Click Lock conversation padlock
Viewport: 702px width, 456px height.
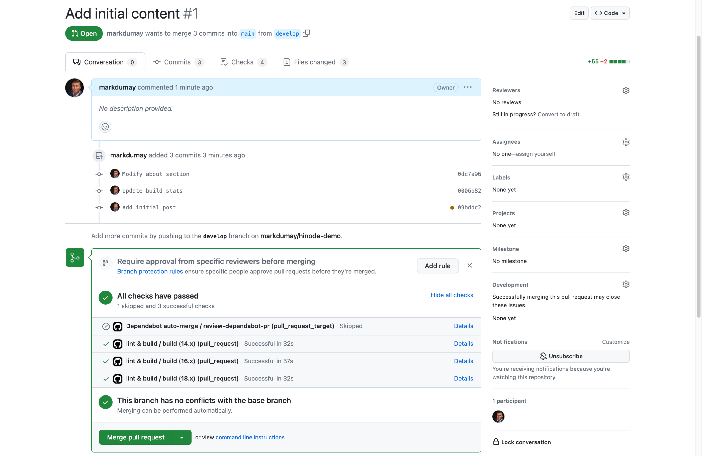click(496, 441)
